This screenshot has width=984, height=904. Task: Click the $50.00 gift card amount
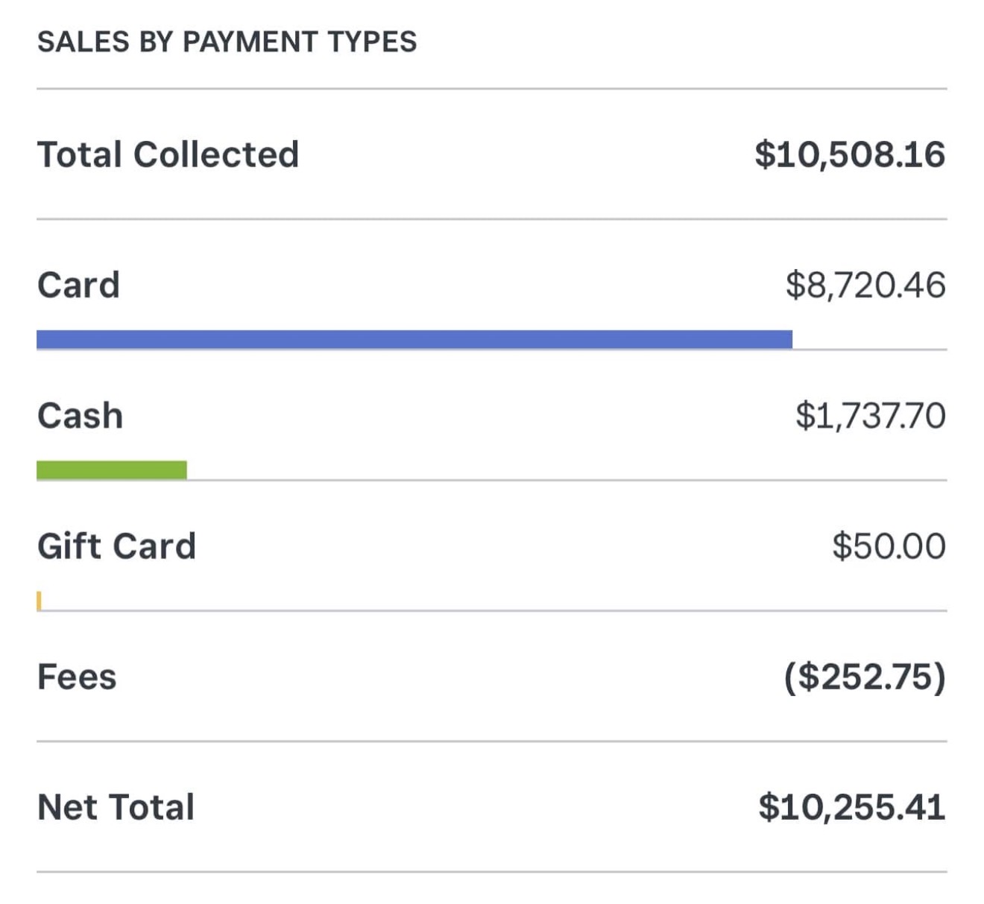coord(889,546)
